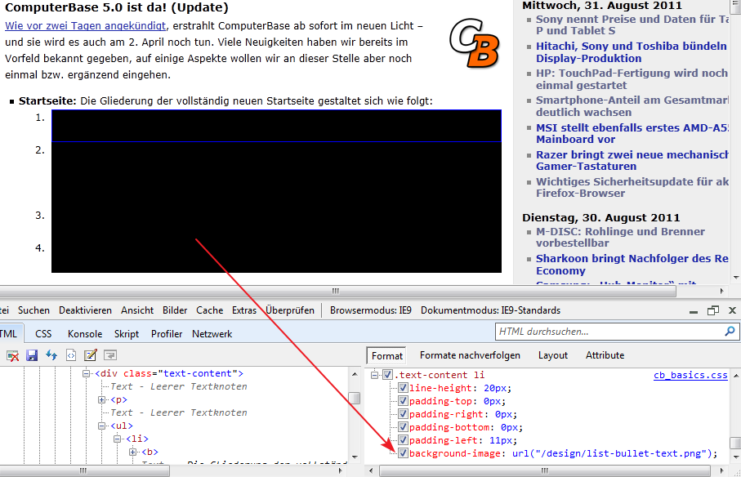
Task: Click the element source document icon
Action: tap(71, 355)
